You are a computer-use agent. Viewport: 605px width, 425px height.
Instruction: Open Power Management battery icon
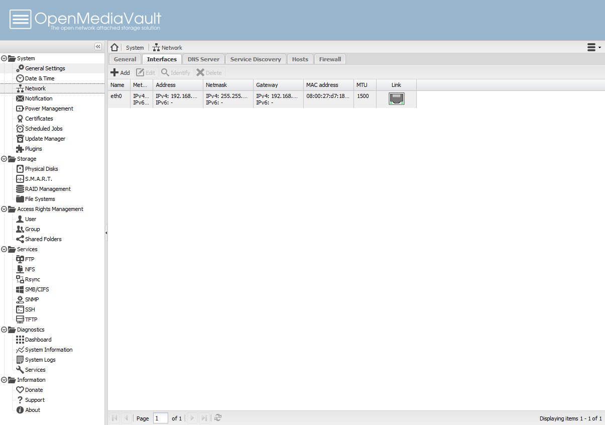(20, 109)
